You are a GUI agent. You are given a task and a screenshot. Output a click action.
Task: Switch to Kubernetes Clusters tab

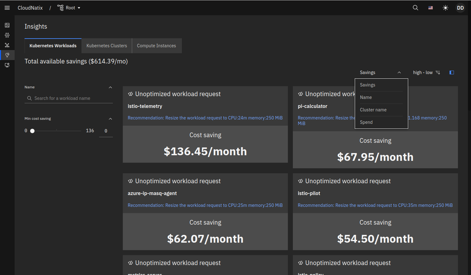107,46
